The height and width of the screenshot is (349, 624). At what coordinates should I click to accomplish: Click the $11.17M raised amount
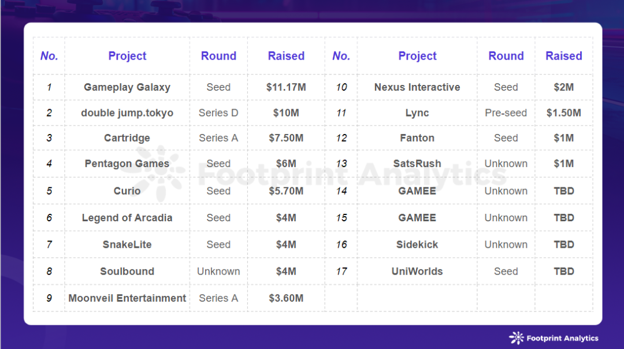point(286,87)
